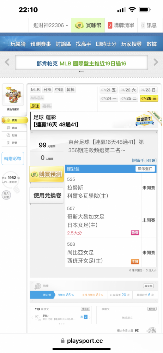Click the 買噓幣 coin icon button

88,25
